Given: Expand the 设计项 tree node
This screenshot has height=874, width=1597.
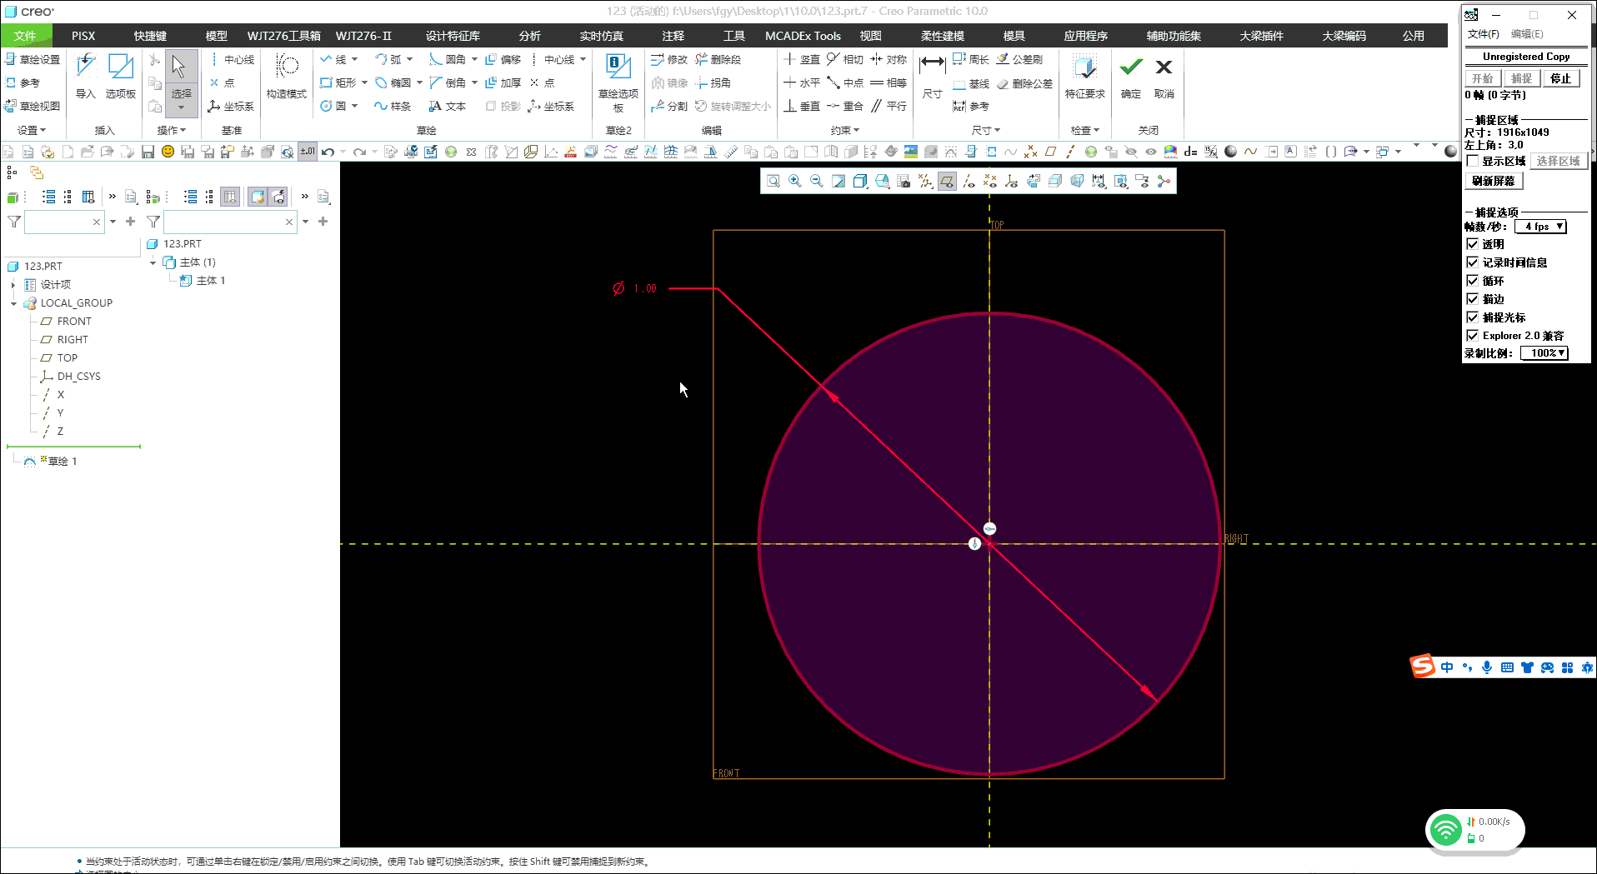Looking at the screenshot, I should tap(13, 285).
